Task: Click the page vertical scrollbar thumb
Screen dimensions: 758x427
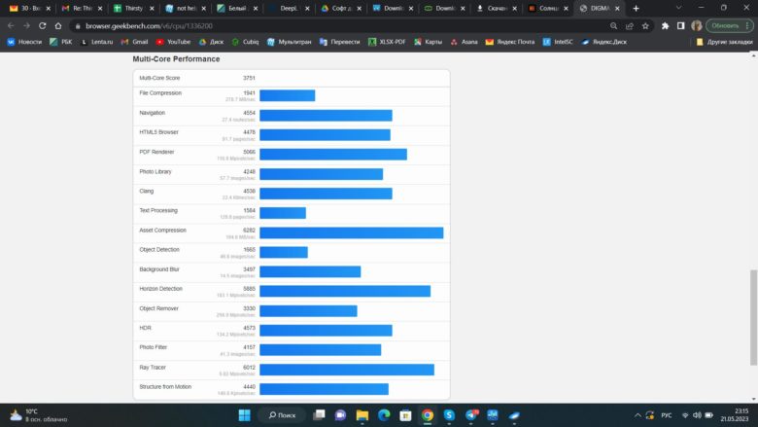Action: tap(753, 317)
